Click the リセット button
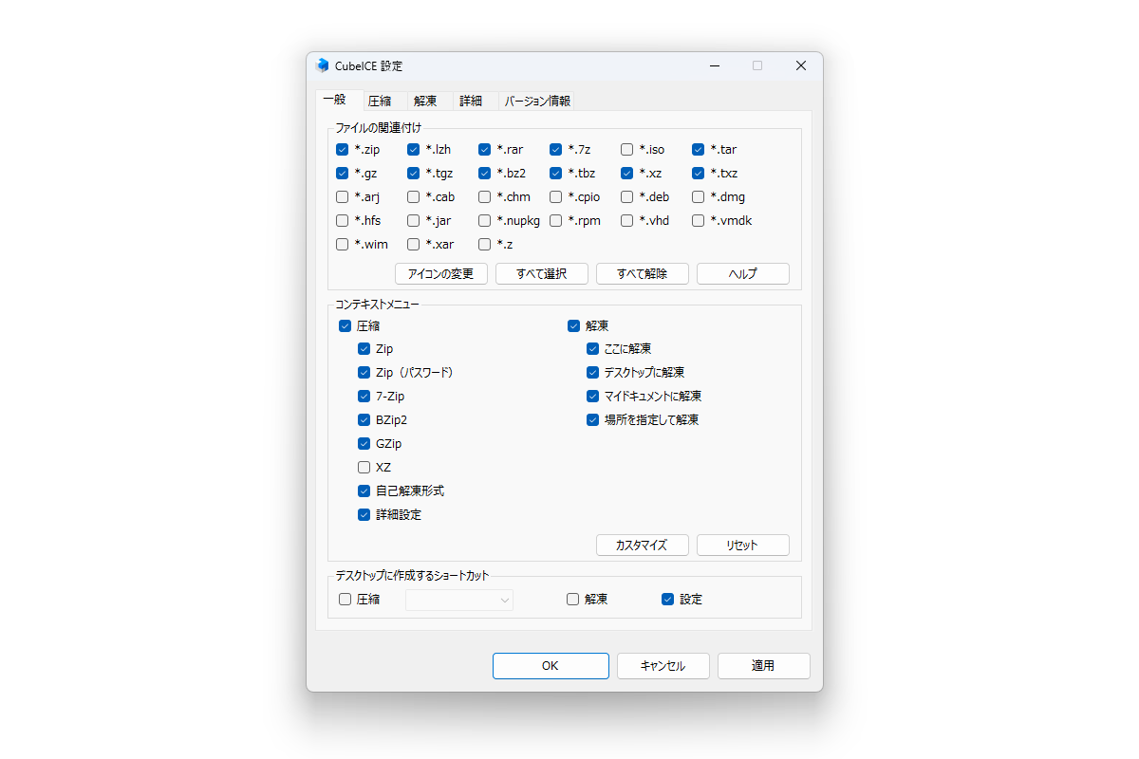1139x759 pixels. [743, 546]
